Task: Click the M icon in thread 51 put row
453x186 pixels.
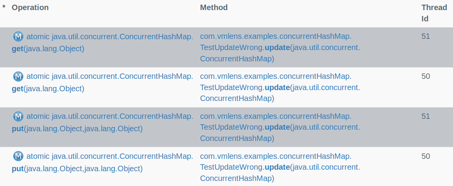Action: point(18,116)
